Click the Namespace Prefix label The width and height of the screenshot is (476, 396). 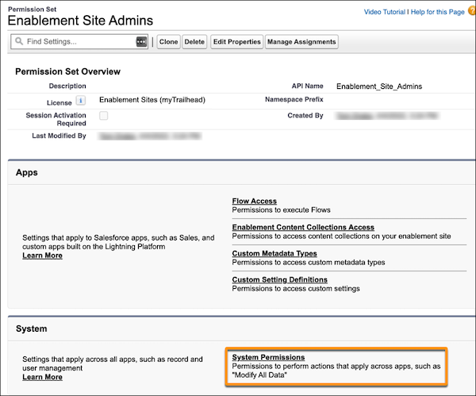point(294,99)
